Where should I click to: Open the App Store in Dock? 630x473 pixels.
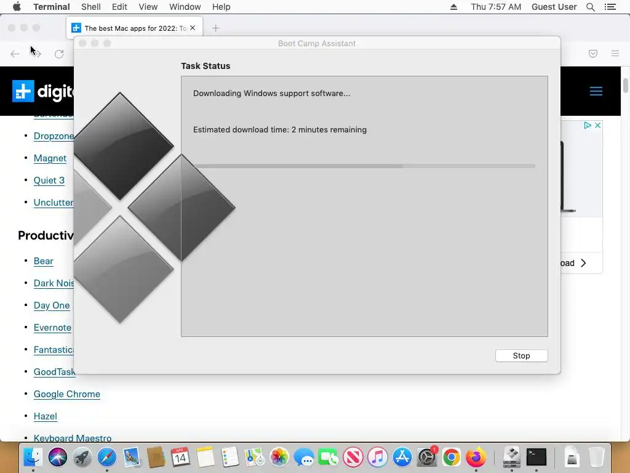[x=402, y=458]
